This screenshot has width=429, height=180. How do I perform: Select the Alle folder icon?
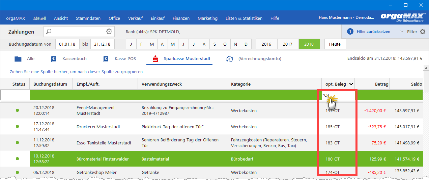(x=18, y=59)
